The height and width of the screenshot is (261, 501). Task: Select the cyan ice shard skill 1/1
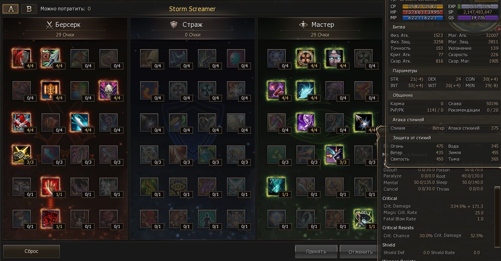(x=277, y=187)
